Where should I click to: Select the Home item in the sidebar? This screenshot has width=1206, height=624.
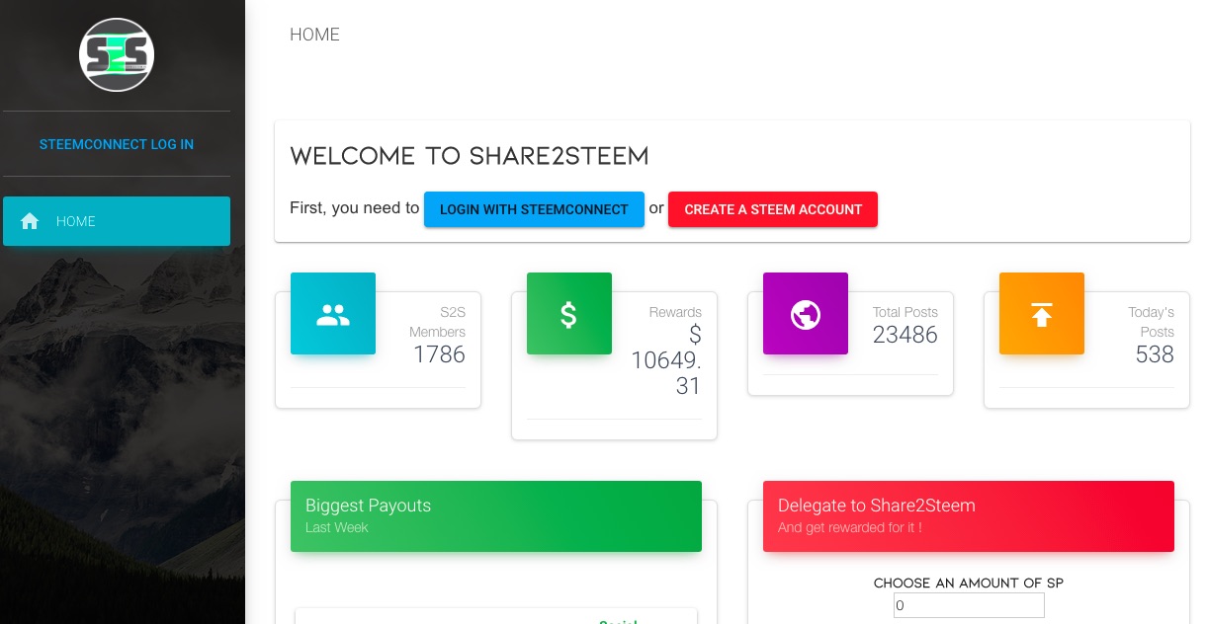coord(117,221)
